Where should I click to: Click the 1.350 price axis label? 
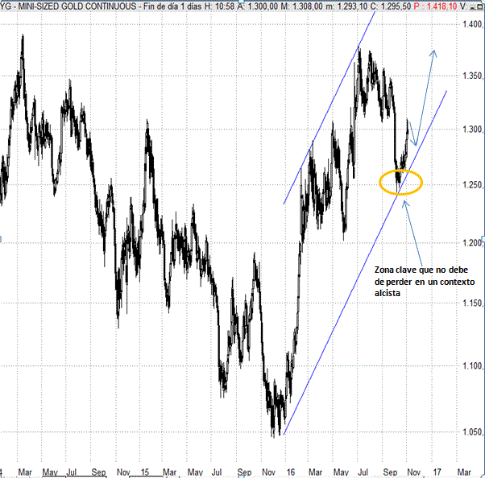tap(472, 76)
